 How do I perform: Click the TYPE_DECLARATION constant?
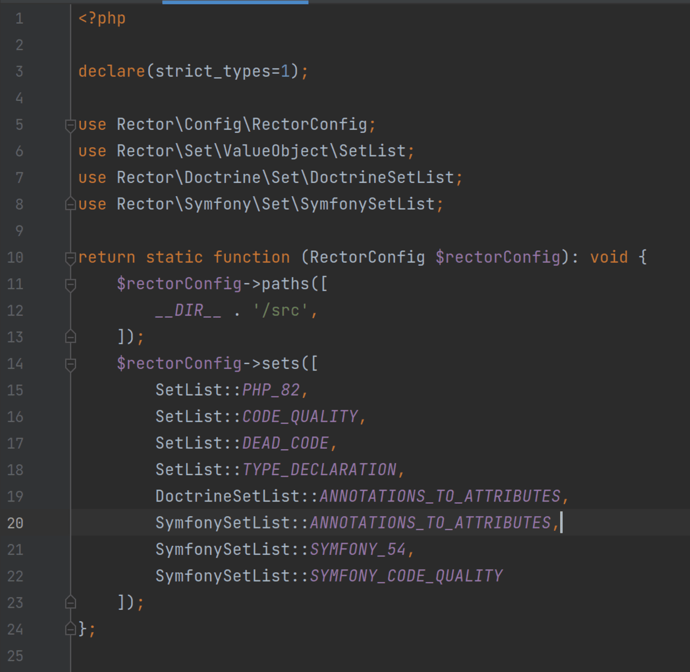[x=319, y=470]
